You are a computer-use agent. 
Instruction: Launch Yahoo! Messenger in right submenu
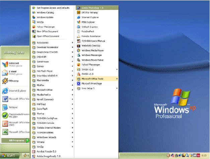tap(97, 65)
